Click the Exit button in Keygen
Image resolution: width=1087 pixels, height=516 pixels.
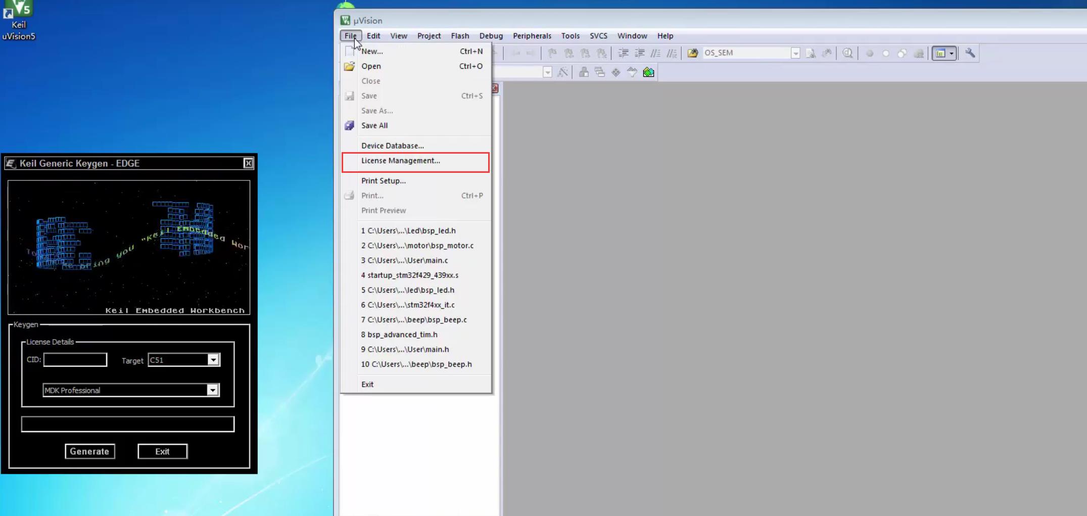[x=162, y=451]
